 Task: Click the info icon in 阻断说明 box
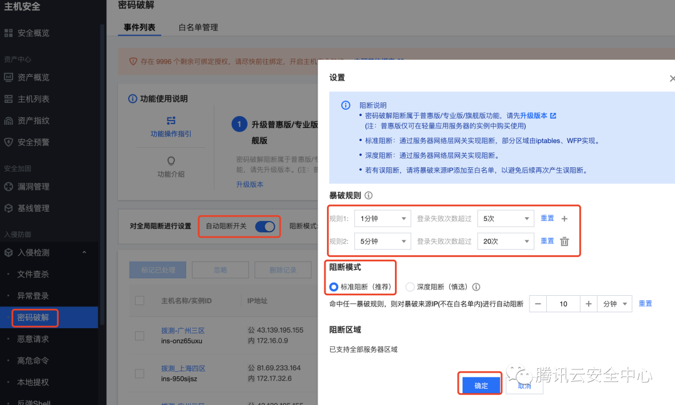[346, 105]
